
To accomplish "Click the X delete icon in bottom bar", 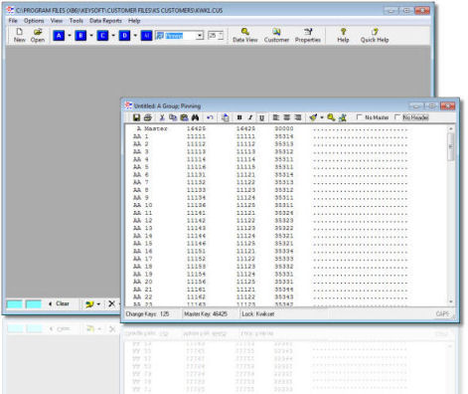I will tap(112, 303).
